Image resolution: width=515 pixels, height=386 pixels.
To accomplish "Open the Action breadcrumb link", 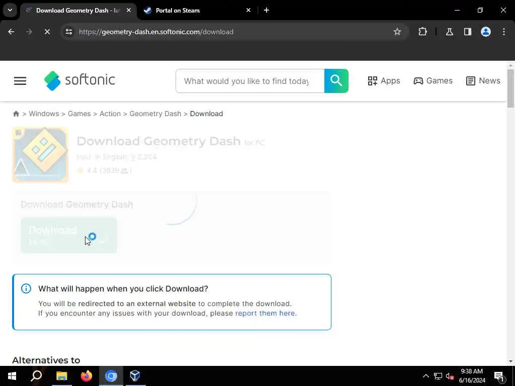I will pyautogui.click(x=110, y=114).
